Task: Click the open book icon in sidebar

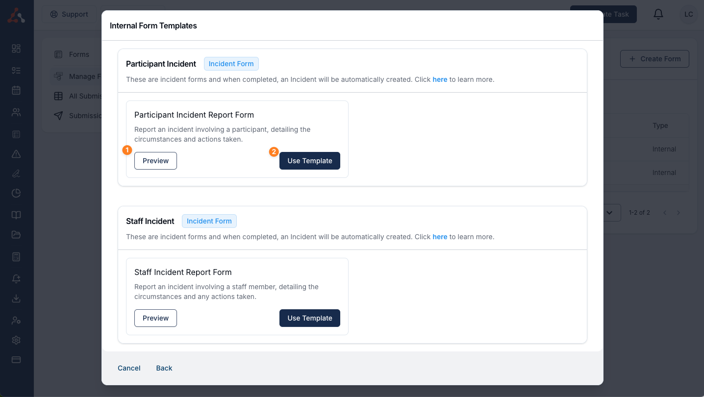Action: click(16, 215)
